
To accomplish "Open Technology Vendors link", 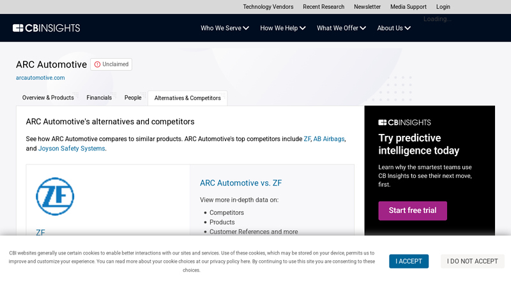I will tap(268, 7).
